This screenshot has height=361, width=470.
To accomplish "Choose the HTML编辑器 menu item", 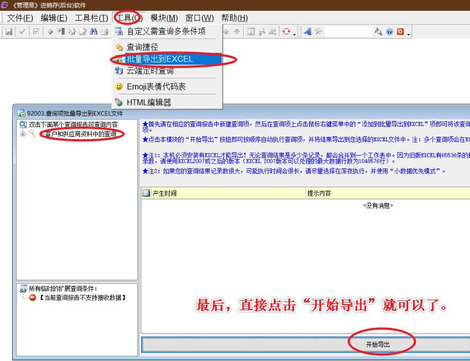I will 149,102.
